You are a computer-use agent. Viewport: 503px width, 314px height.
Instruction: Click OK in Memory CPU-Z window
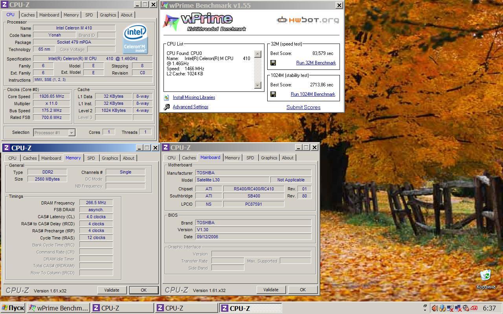tap(143, 290)
